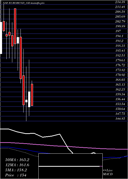This screenshot has width=128, height=179.
Task: Click the 202.79 price axis label
Action: point(120,21)
